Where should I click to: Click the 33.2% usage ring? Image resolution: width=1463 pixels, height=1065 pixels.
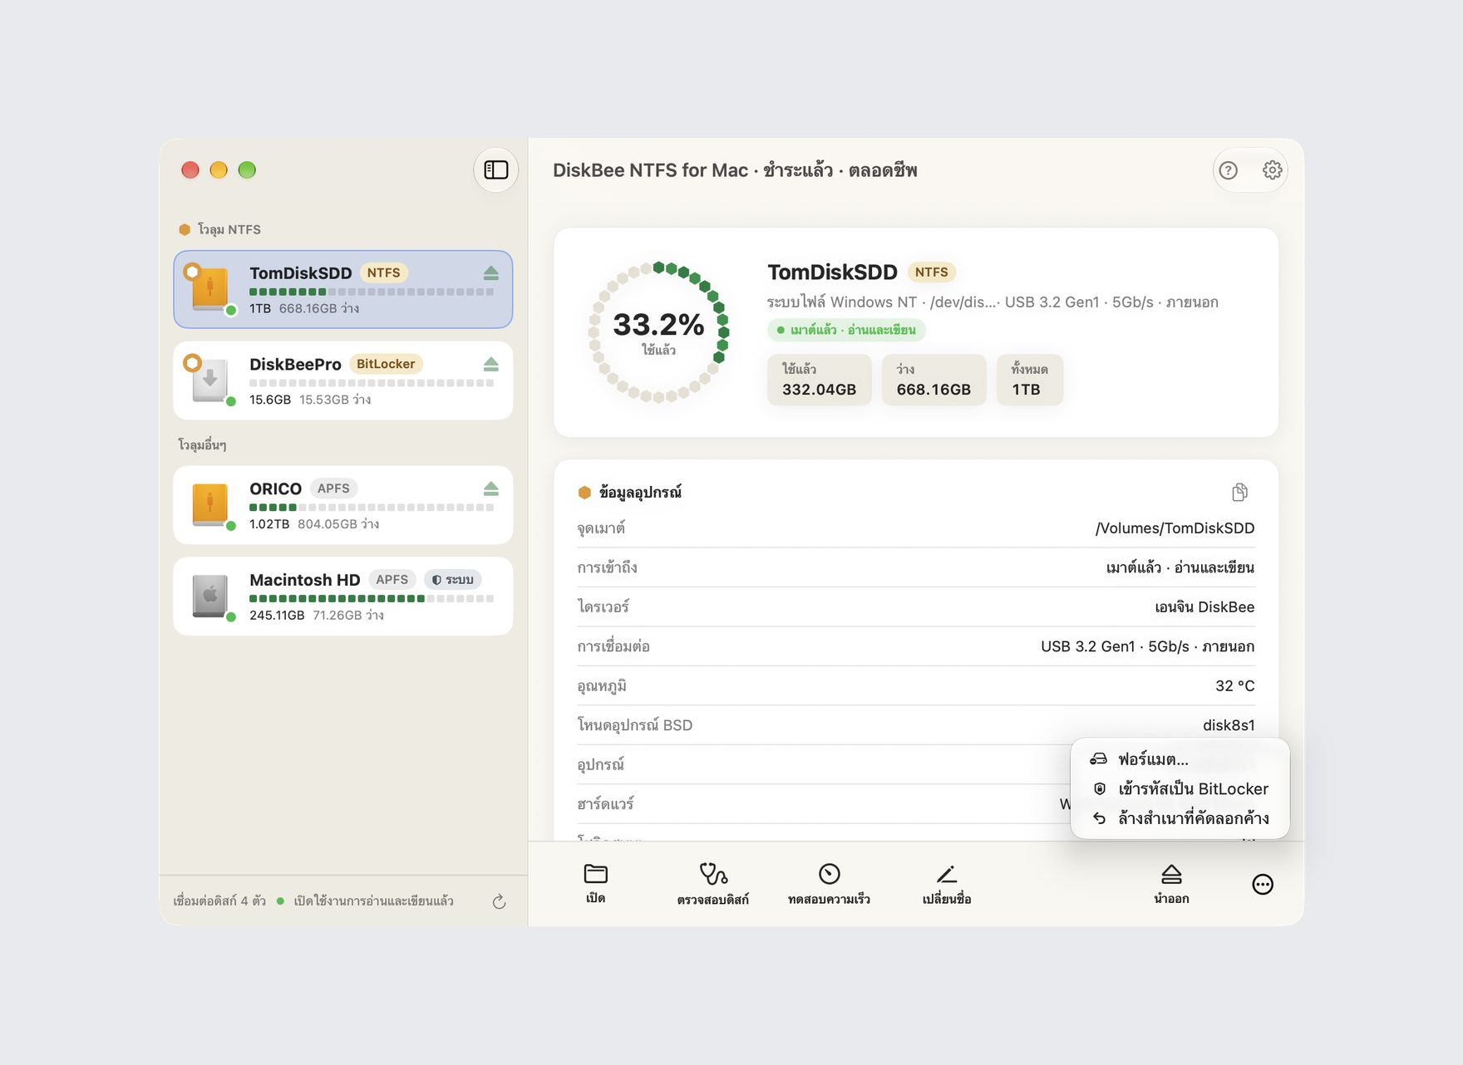pyautogui.click(x=658, y=332)
